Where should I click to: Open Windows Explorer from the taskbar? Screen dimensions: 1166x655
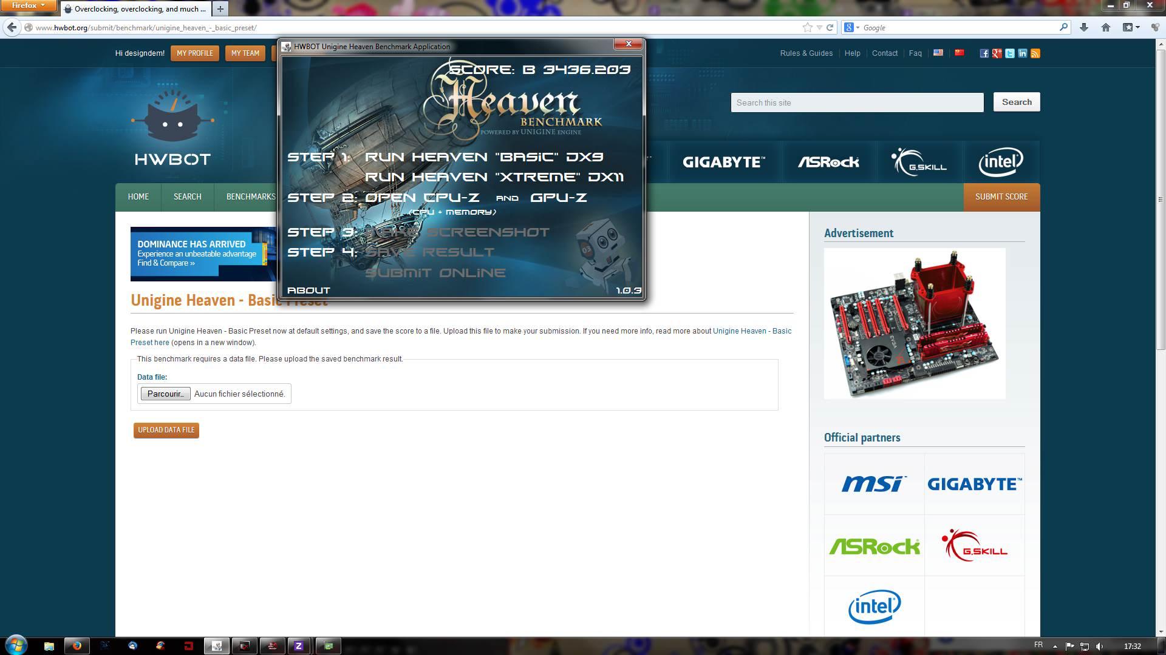(x=49, y=646)
